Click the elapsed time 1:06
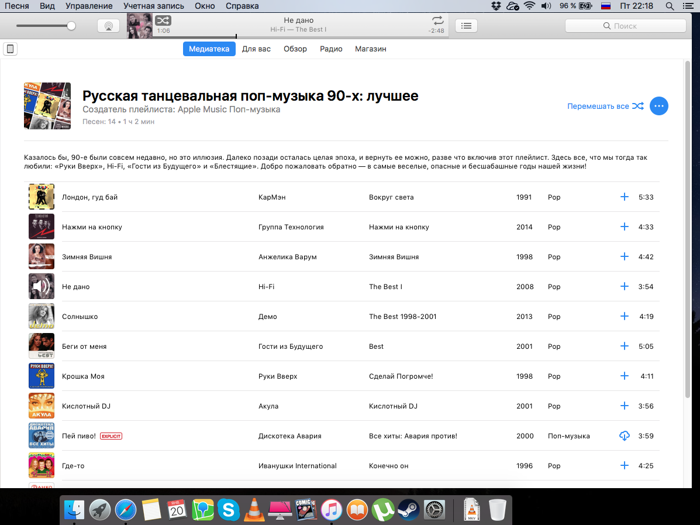700x525 pixels. click(163, 31)
